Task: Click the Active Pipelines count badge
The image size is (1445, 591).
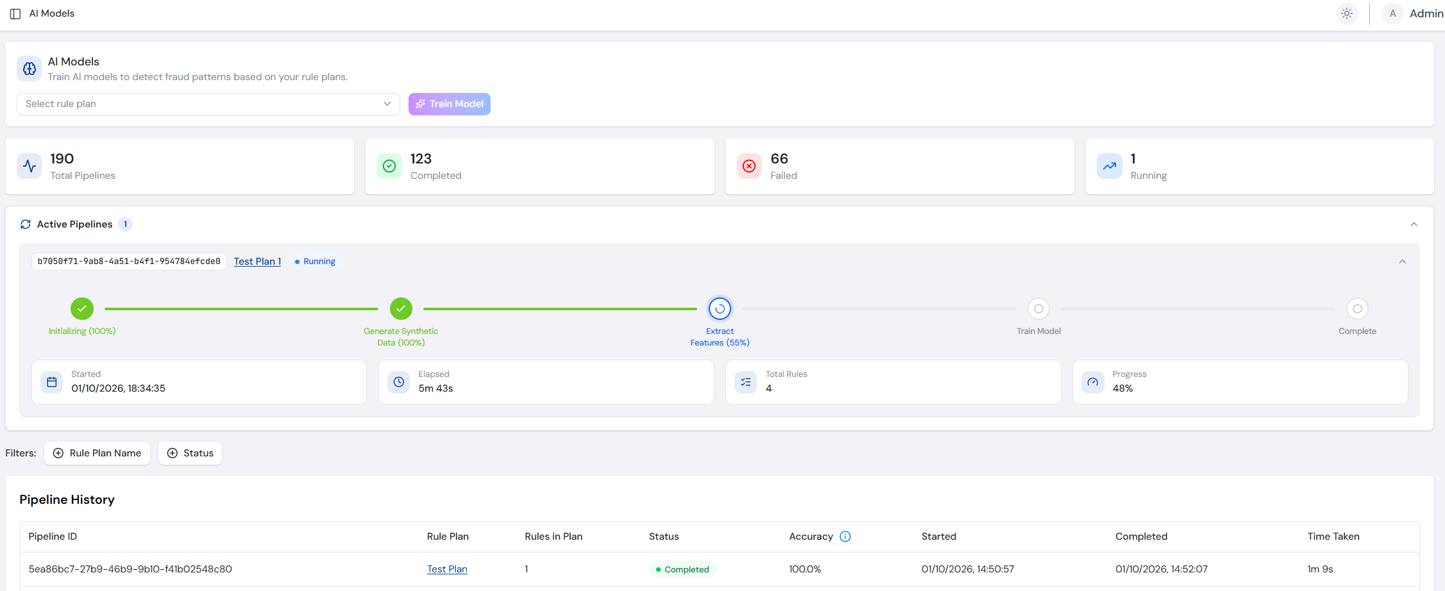Action: click(125, 224)
